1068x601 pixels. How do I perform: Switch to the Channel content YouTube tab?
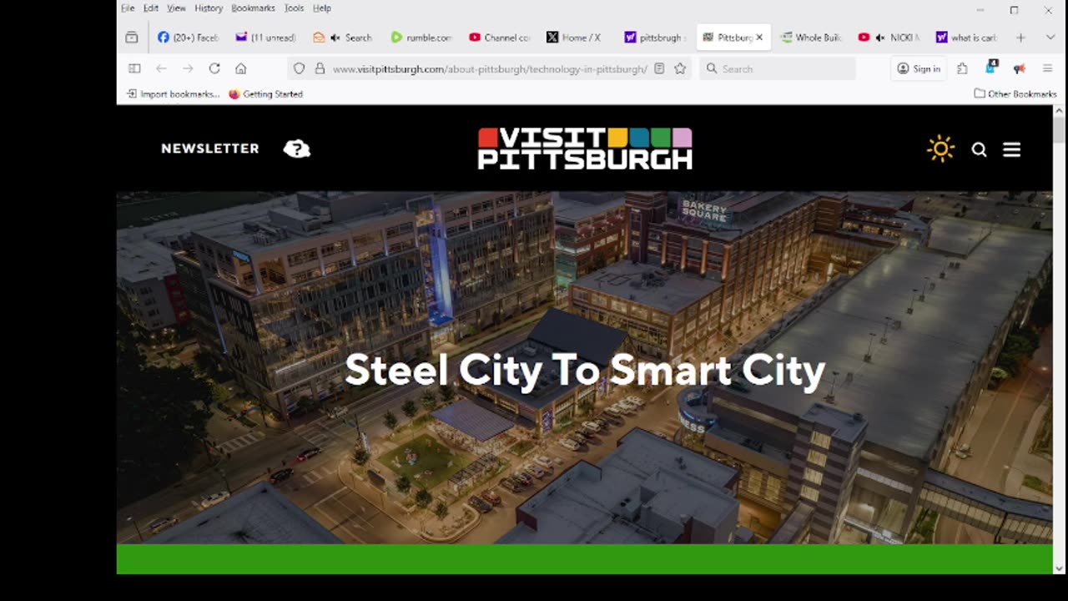click(x=499, y=38)
